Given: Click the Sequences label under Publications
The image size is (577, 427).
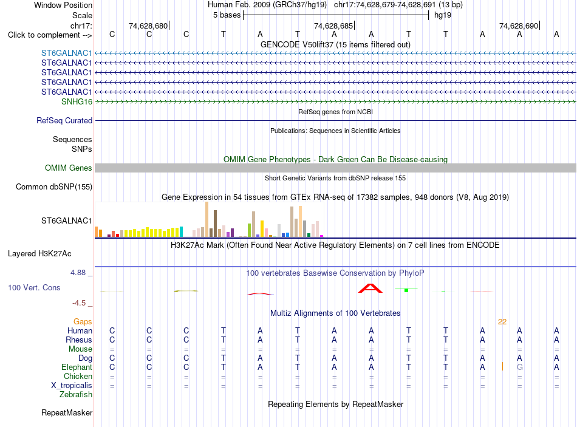Looking at the screenshot, I should [x=72, y=139].
